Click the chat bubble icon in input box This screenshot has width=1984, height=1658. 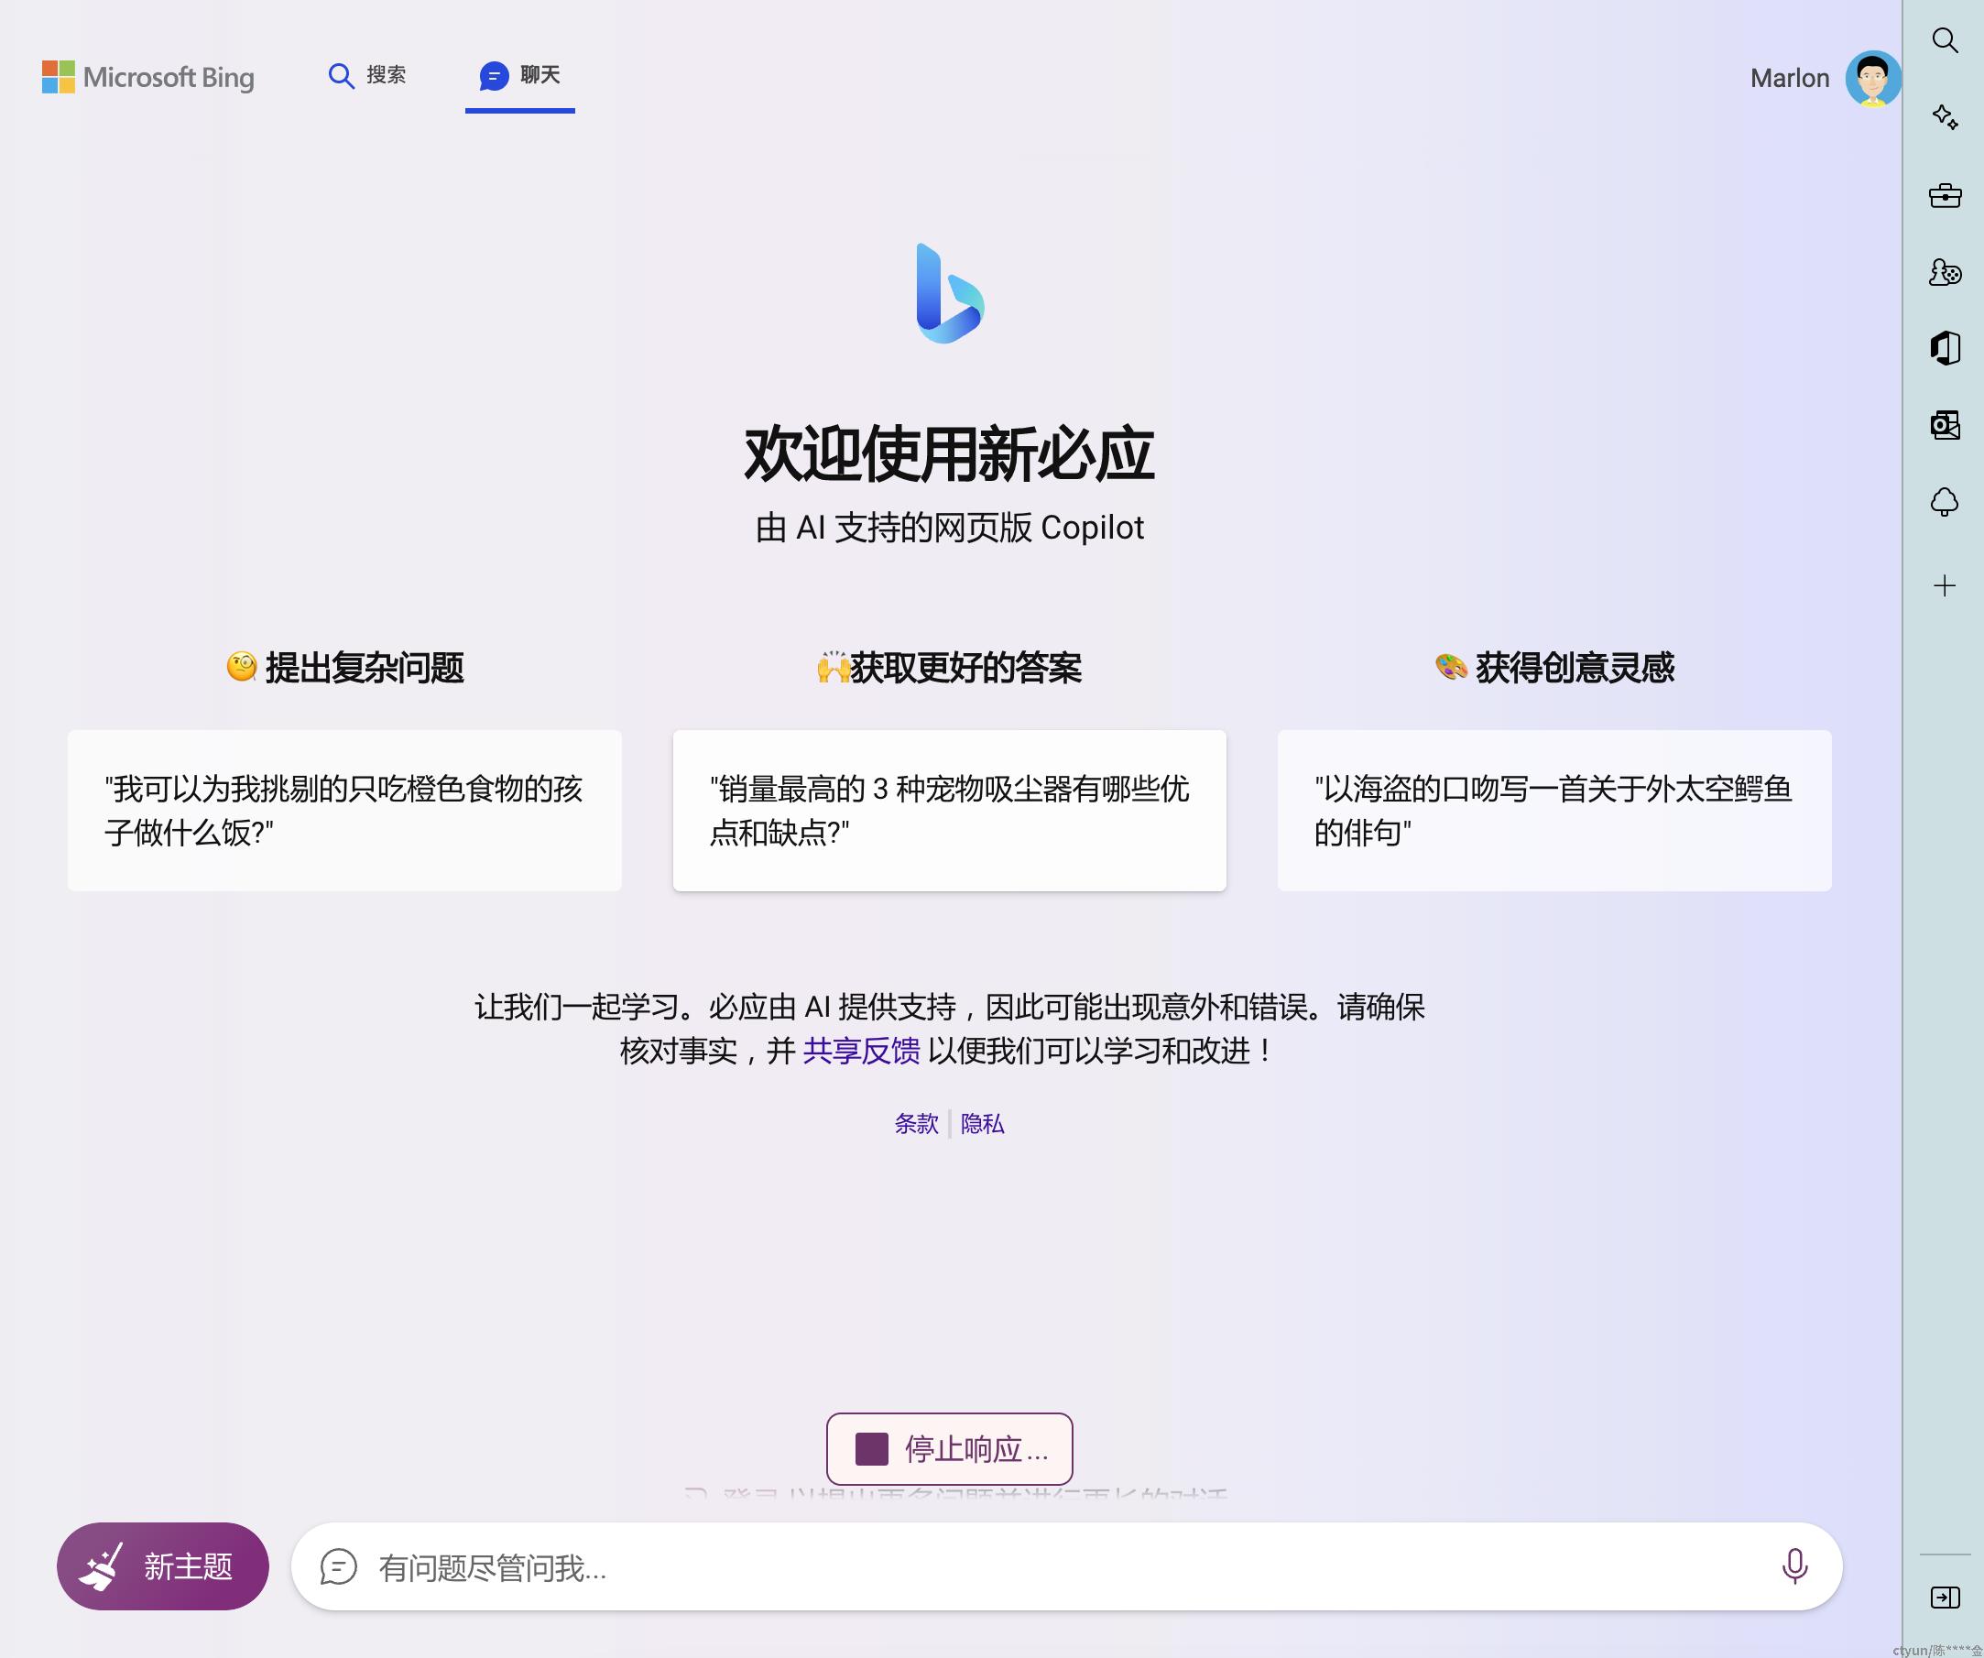[338, 1566]
